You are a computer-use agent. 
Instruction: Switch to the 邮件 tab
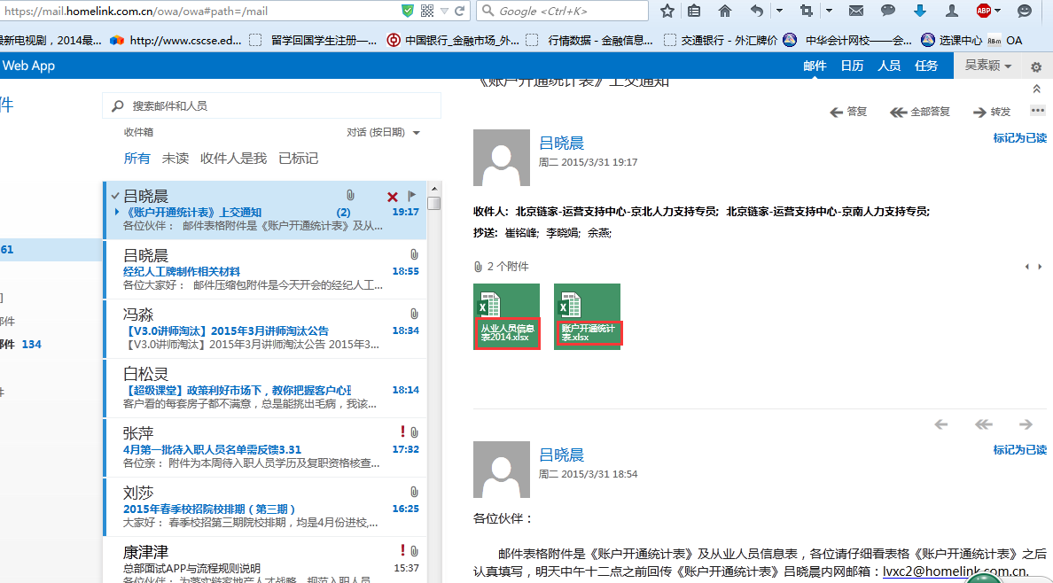[x=815, y=66]
